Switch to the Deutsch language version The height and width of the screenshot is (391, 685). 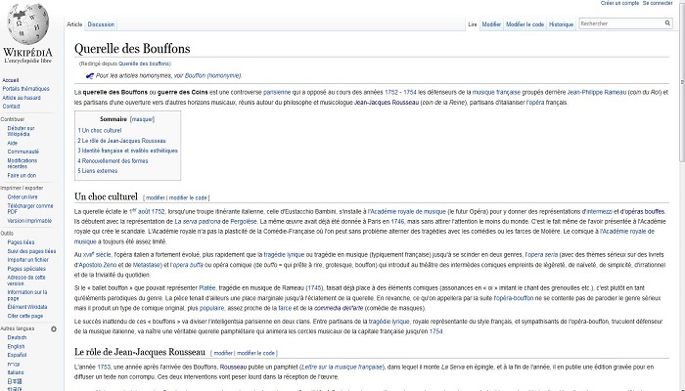click(17, 338)
